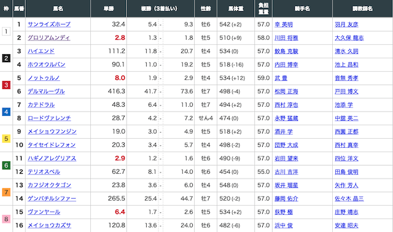The image size is (393, 232).
Task: Open trainer link 矢作 芳人
Action: click(346, 185)
